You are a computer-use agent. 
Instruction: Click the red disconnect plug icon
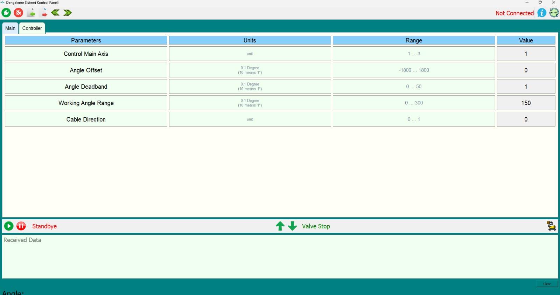19,13
